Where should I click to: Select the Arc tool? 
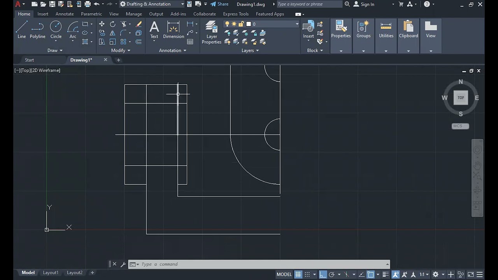tap(73, 30)
